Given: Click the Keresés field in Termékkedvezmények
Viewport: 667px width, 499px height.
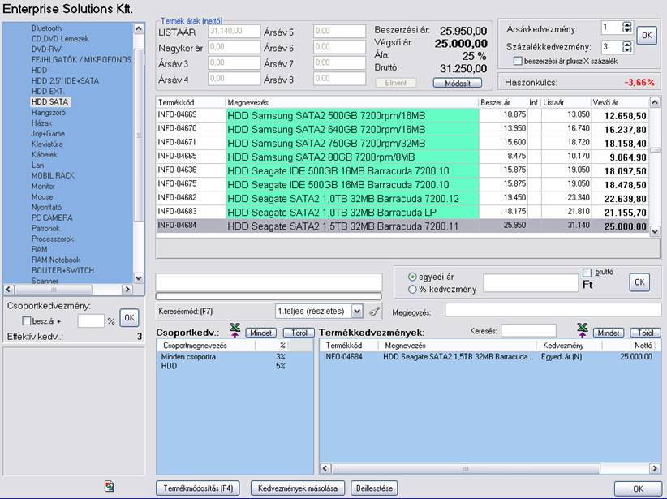Looking at the screenshot, I should [528, 330].
